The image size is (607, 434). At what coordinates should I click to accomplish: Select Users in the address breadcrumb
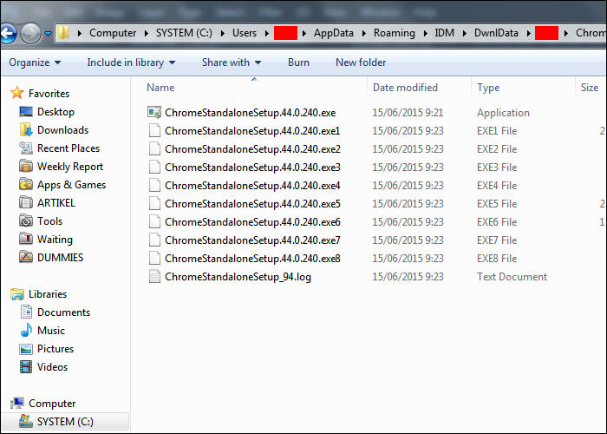point(245,33)
